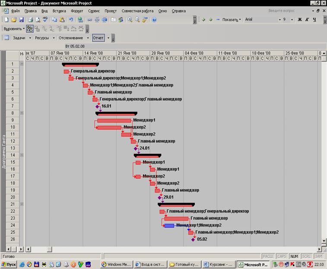The image size is (327, 269).
Task: Toggle underline formatting (Ч)
Action: point(314,20)
